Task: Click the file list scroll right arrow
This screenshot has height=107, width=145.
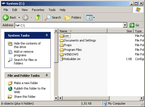Action: point(141,98)
